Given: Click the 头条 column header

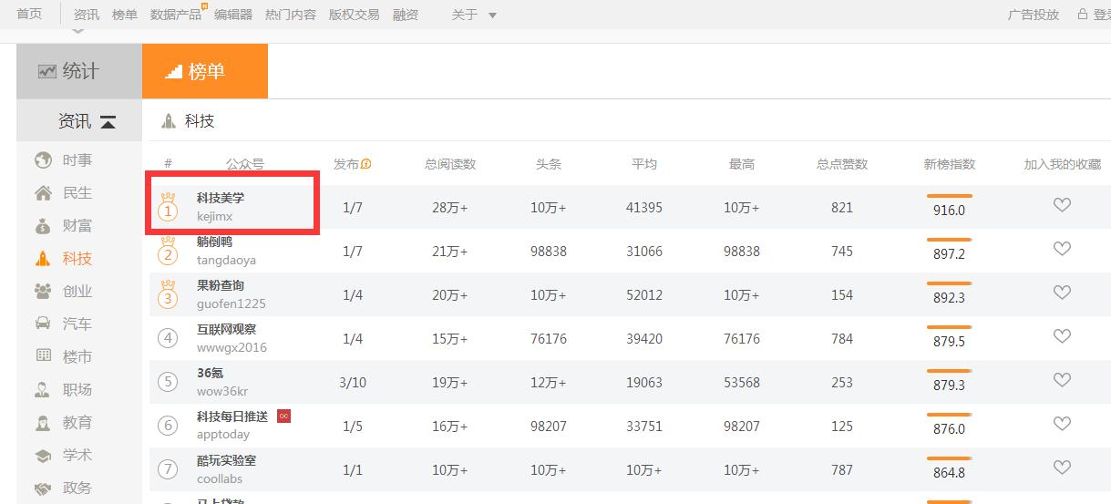Looking at the screenshot, I should pyautogui.click(x=549, y=164).
